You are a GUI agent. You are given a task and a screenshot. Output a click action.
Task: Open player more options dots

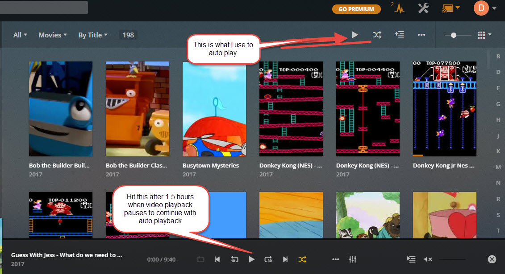(336, 259)
